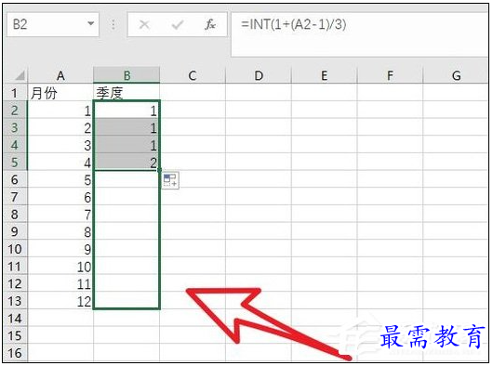The height and width of the screenshot is (366, 493).
Task: Click cell A9 containing month 8
Action: point(60,231)
